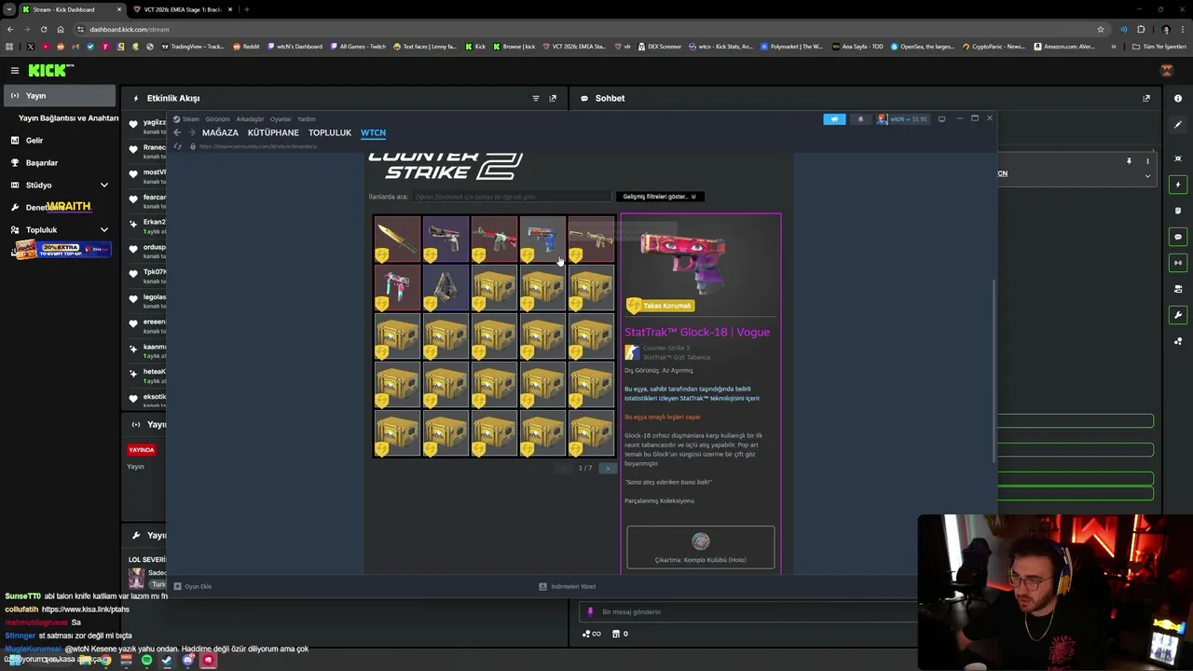Click the Discord icon in taskbar
Viewport: 1193px width, 671px height.
pos(187,661)
